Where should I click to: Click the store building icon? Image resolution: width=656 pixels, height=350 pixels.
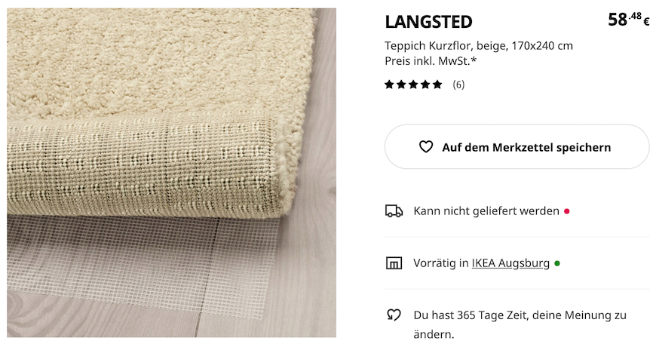click(x=394, y=263)
